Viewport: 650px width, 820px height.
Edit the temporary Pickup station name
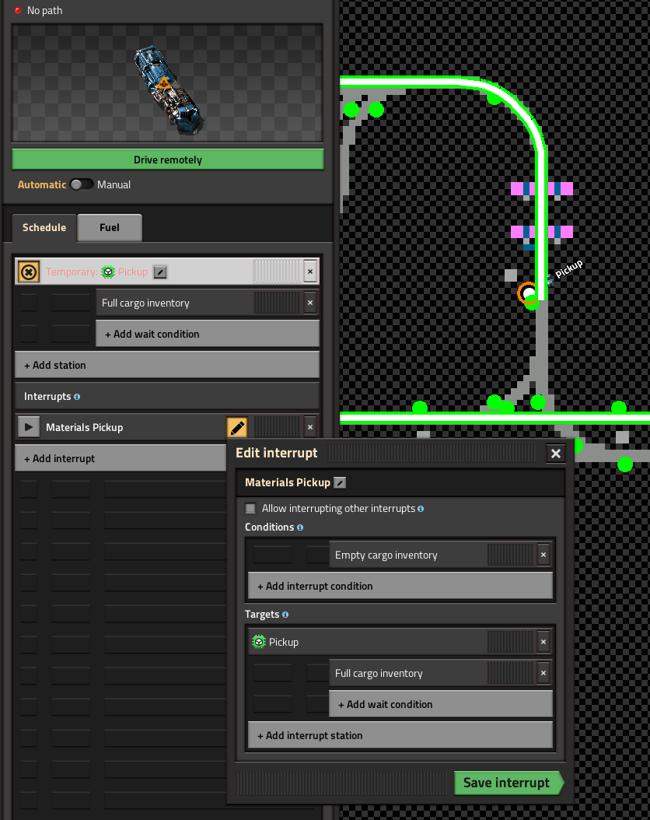coord(160,272)
